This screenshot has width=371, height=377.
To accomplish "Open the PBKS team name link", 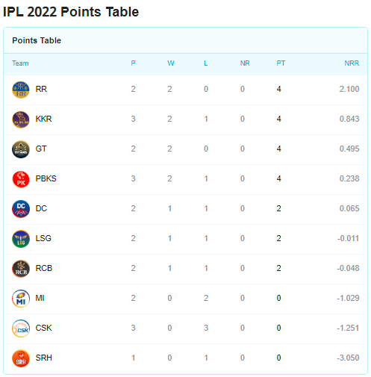I will (46, 178).
